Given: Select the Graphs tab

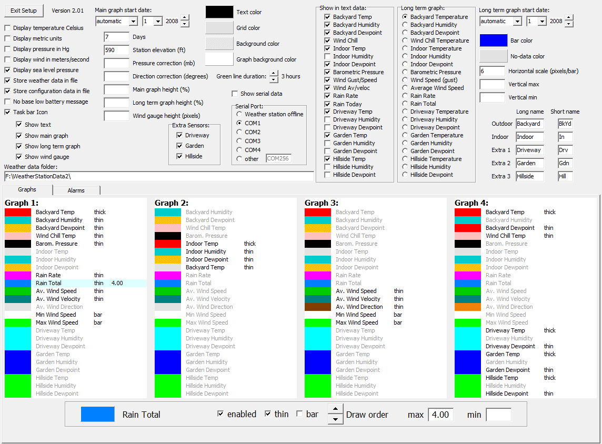Looking at the screenshot, I should point(27,189).
